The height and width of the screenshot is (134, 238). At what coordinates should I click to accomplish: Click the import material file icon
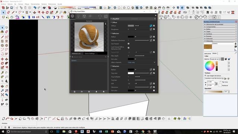[82, 92]
